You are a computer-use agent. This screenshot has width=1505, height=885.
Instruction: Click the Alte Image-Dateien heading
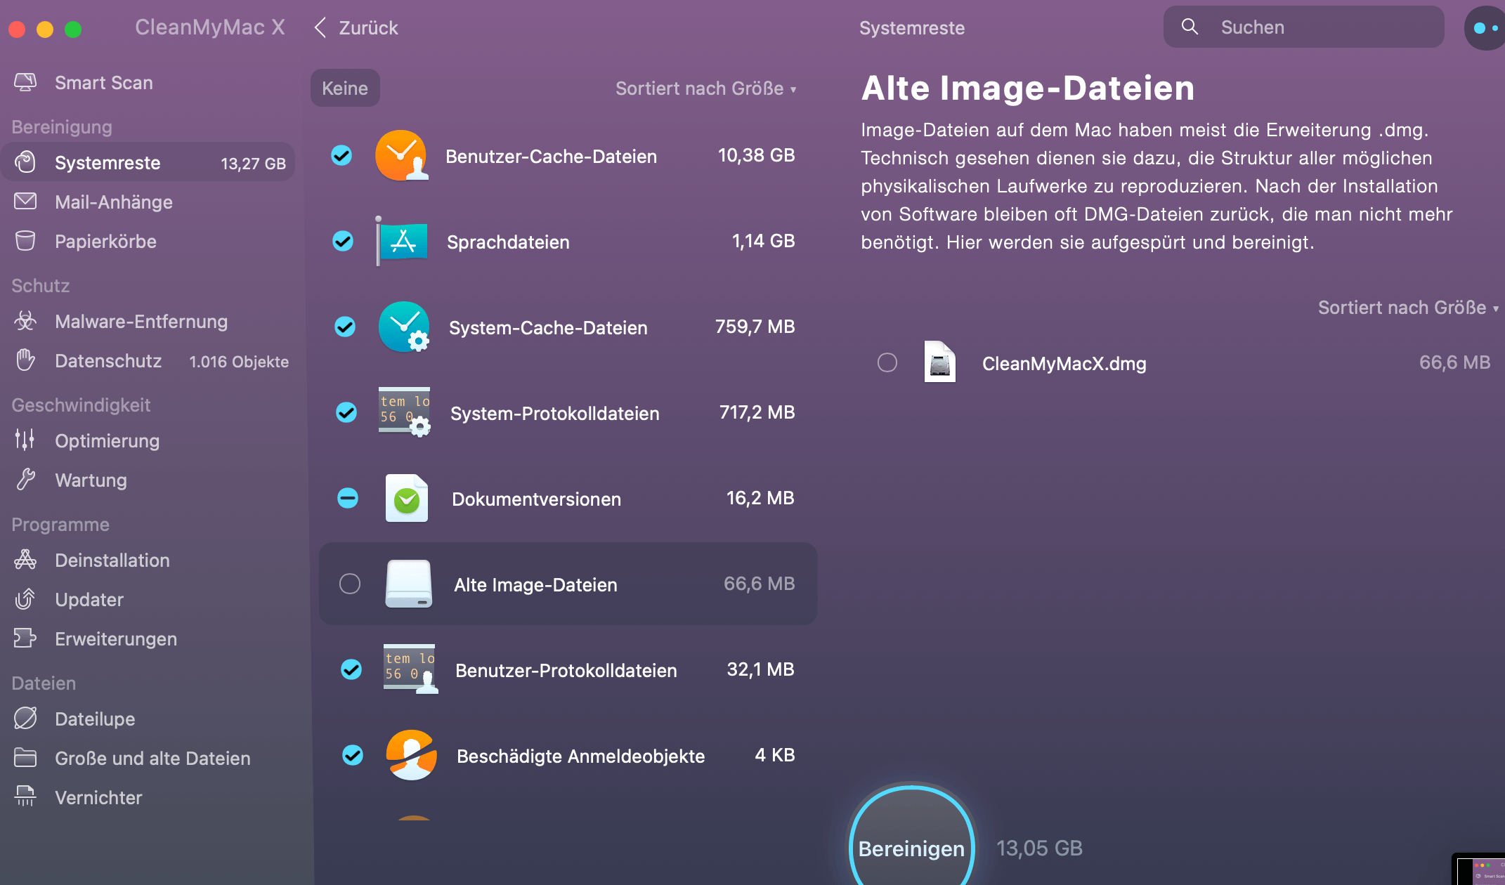1027,88
